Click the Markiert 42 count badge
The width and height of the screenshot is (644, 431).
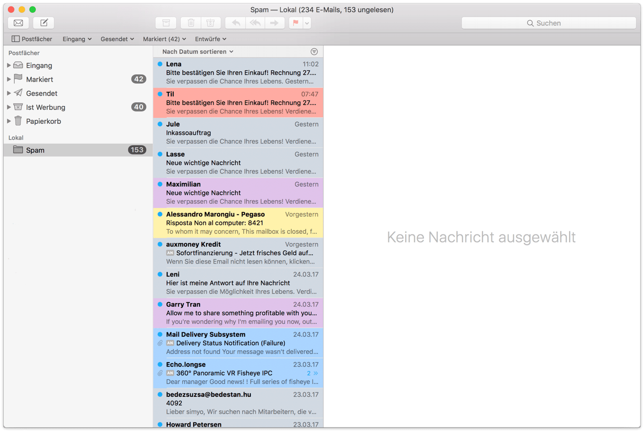point(139,79)
